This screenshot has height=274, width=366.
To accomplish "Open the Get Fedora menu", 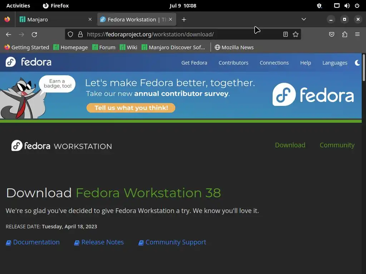I will click(x=194, y=63).
